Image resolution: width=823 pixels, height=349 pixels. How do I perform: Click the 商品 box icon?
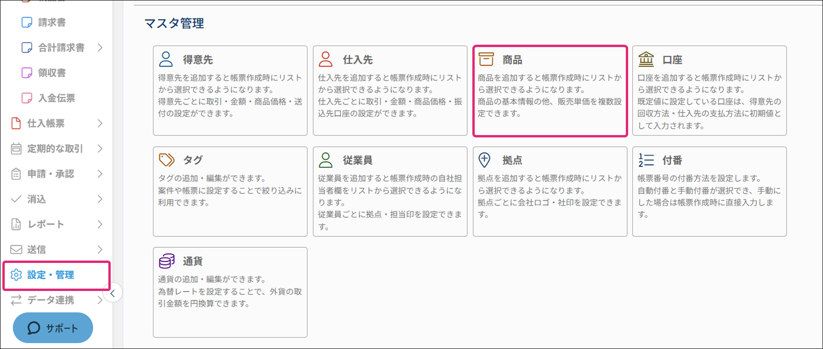tap(486, 59)
